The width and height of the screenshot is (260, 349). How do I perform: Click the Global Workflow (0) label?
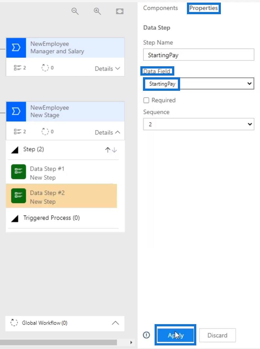45,323
